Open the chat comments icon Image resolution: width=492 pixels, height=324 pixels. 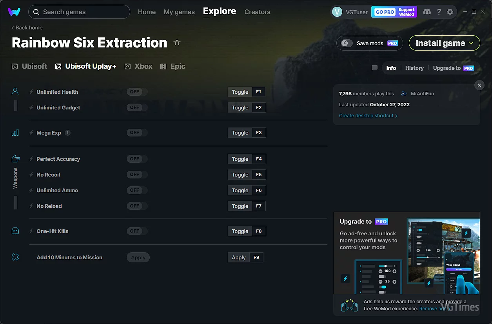tap(374, 68)
